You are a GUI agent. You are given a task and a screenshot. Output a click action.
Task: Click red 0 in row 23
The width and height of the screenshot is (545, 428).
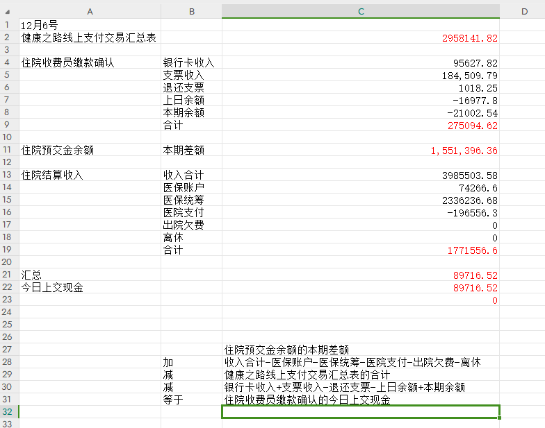[x=495, y=300]
